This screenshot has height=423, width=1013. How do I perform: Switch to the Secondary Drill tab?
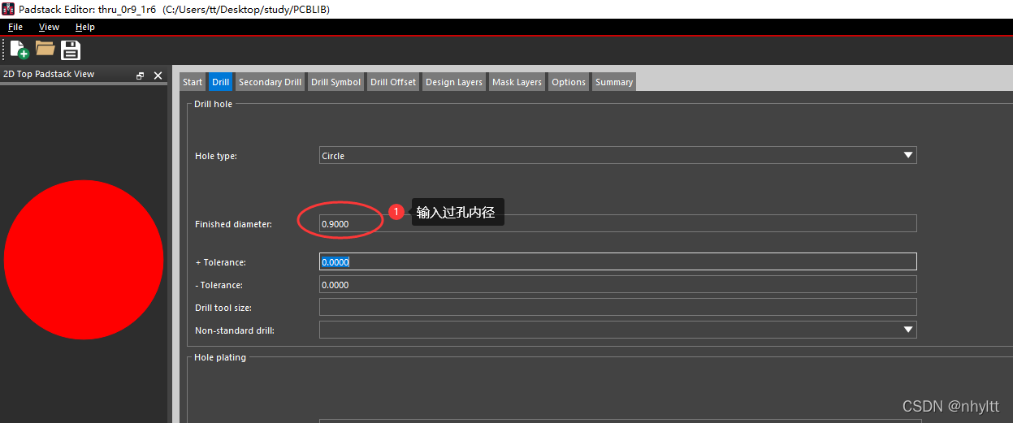point(270,82)
